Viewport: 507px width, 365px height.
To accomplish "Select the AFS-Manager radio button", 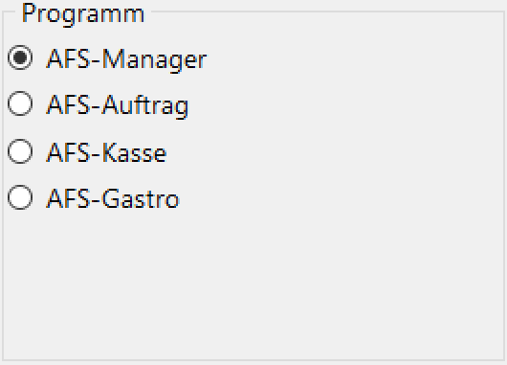I will (20, 57).
